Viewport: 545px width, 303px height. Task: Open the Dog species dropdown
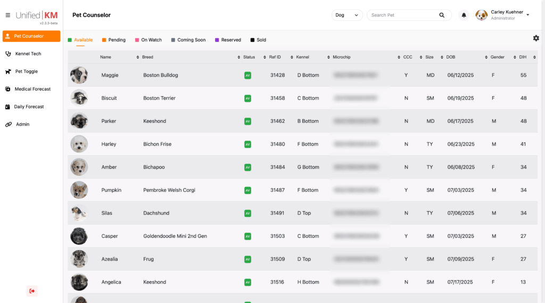(347, 15)
